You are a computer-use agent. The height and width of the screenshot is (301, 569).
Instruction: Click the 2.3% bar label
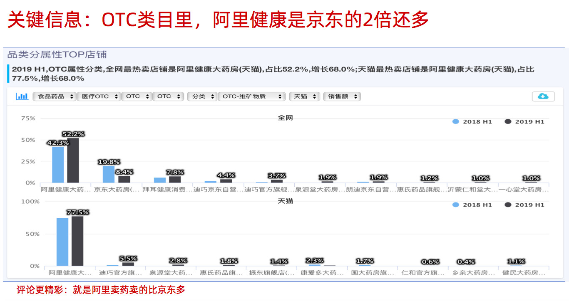pyautogui.click(x=314, y=261)
